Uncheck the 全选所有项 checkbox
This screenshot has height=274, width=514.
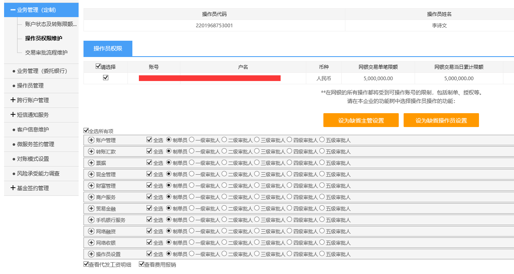click(86, 131)
